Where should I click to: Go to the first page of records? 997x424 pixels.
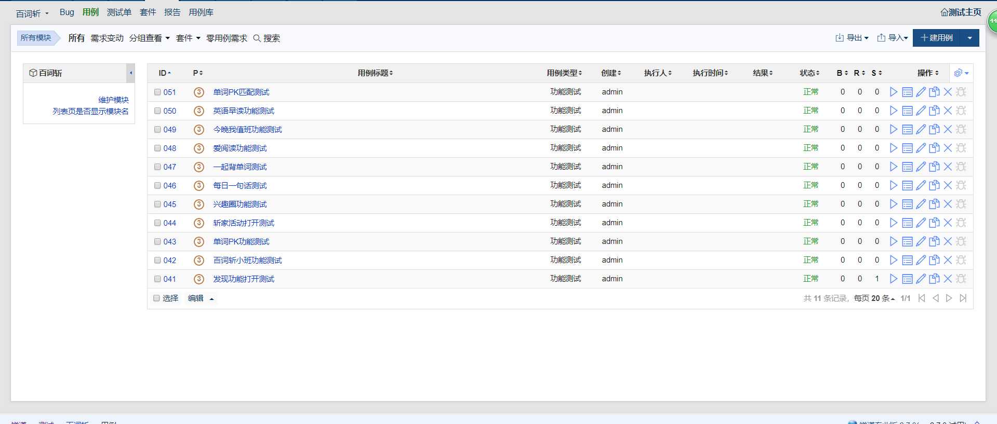coord(922,298)
